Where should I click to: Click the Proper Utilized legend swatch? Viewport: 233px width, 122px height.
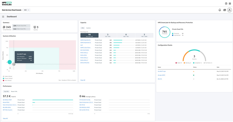(3, 78)
